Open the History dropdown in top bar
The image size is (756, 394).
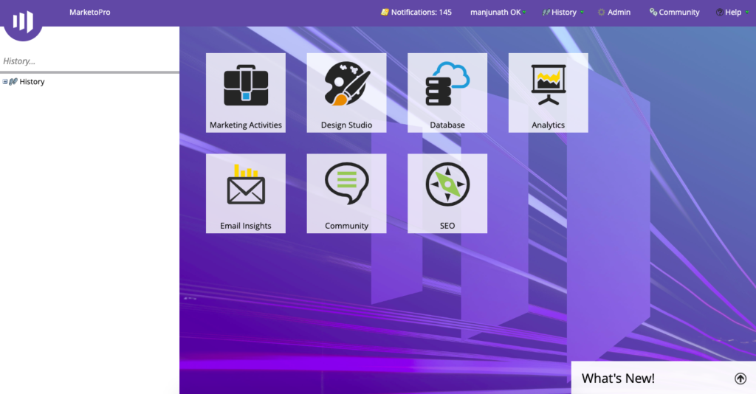(563, 12)
